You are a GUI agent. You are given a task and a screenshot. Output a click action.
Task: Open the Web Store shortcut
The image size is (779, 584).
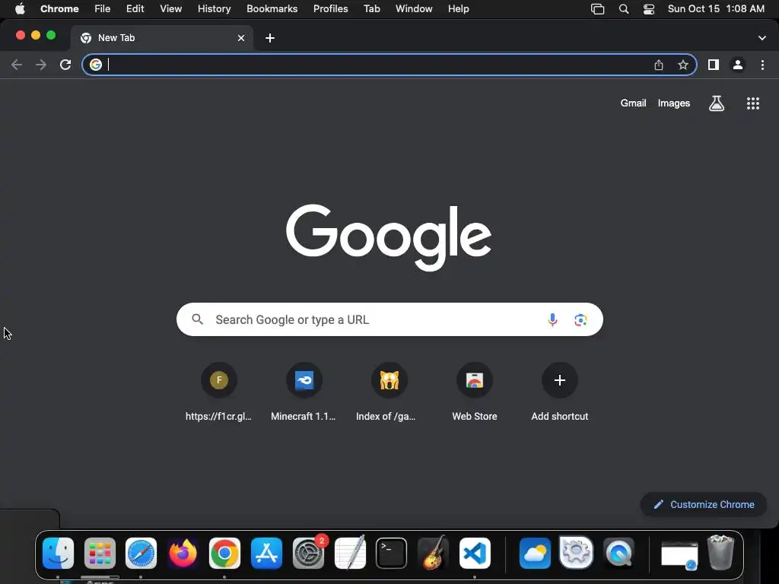pyautogui.click(x=475, y=392)
